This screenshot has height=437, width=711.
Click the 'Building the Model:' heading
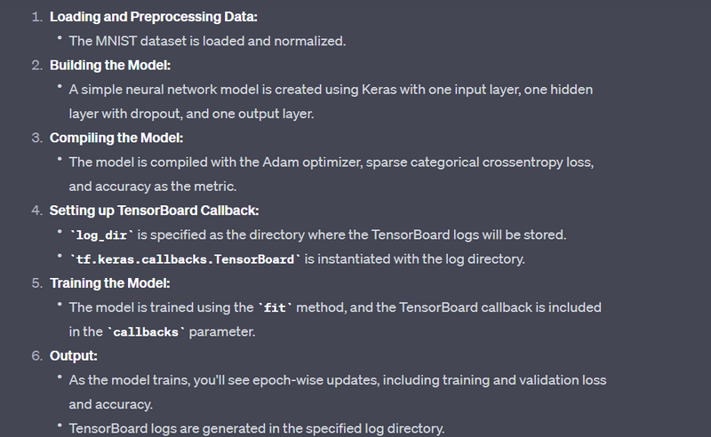(x=110, y=65)
